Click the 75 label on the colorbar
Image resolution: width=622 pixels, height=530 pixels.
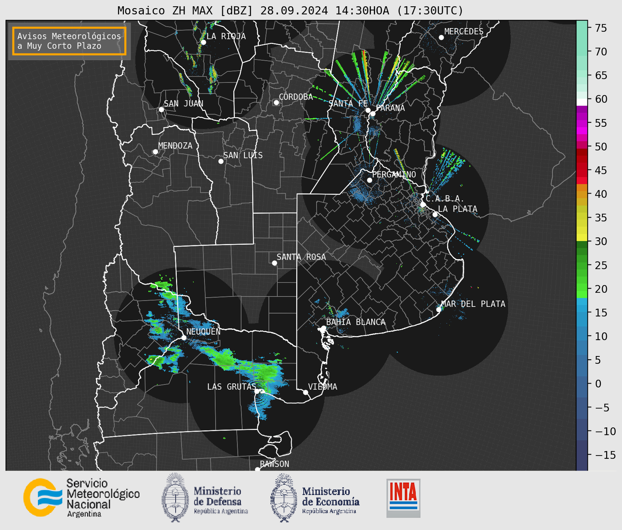[601, 28]
